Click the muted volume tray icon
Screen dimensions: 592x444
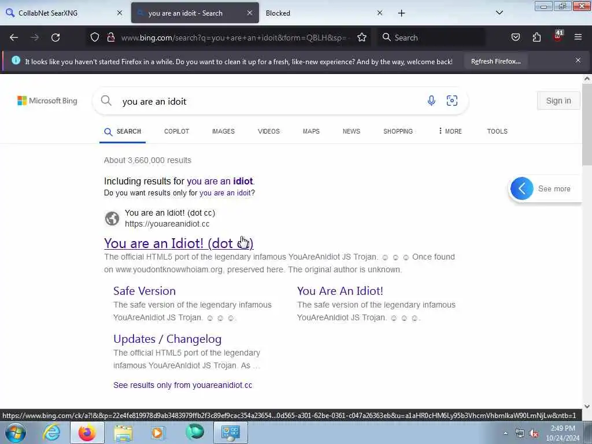point(534,434)
